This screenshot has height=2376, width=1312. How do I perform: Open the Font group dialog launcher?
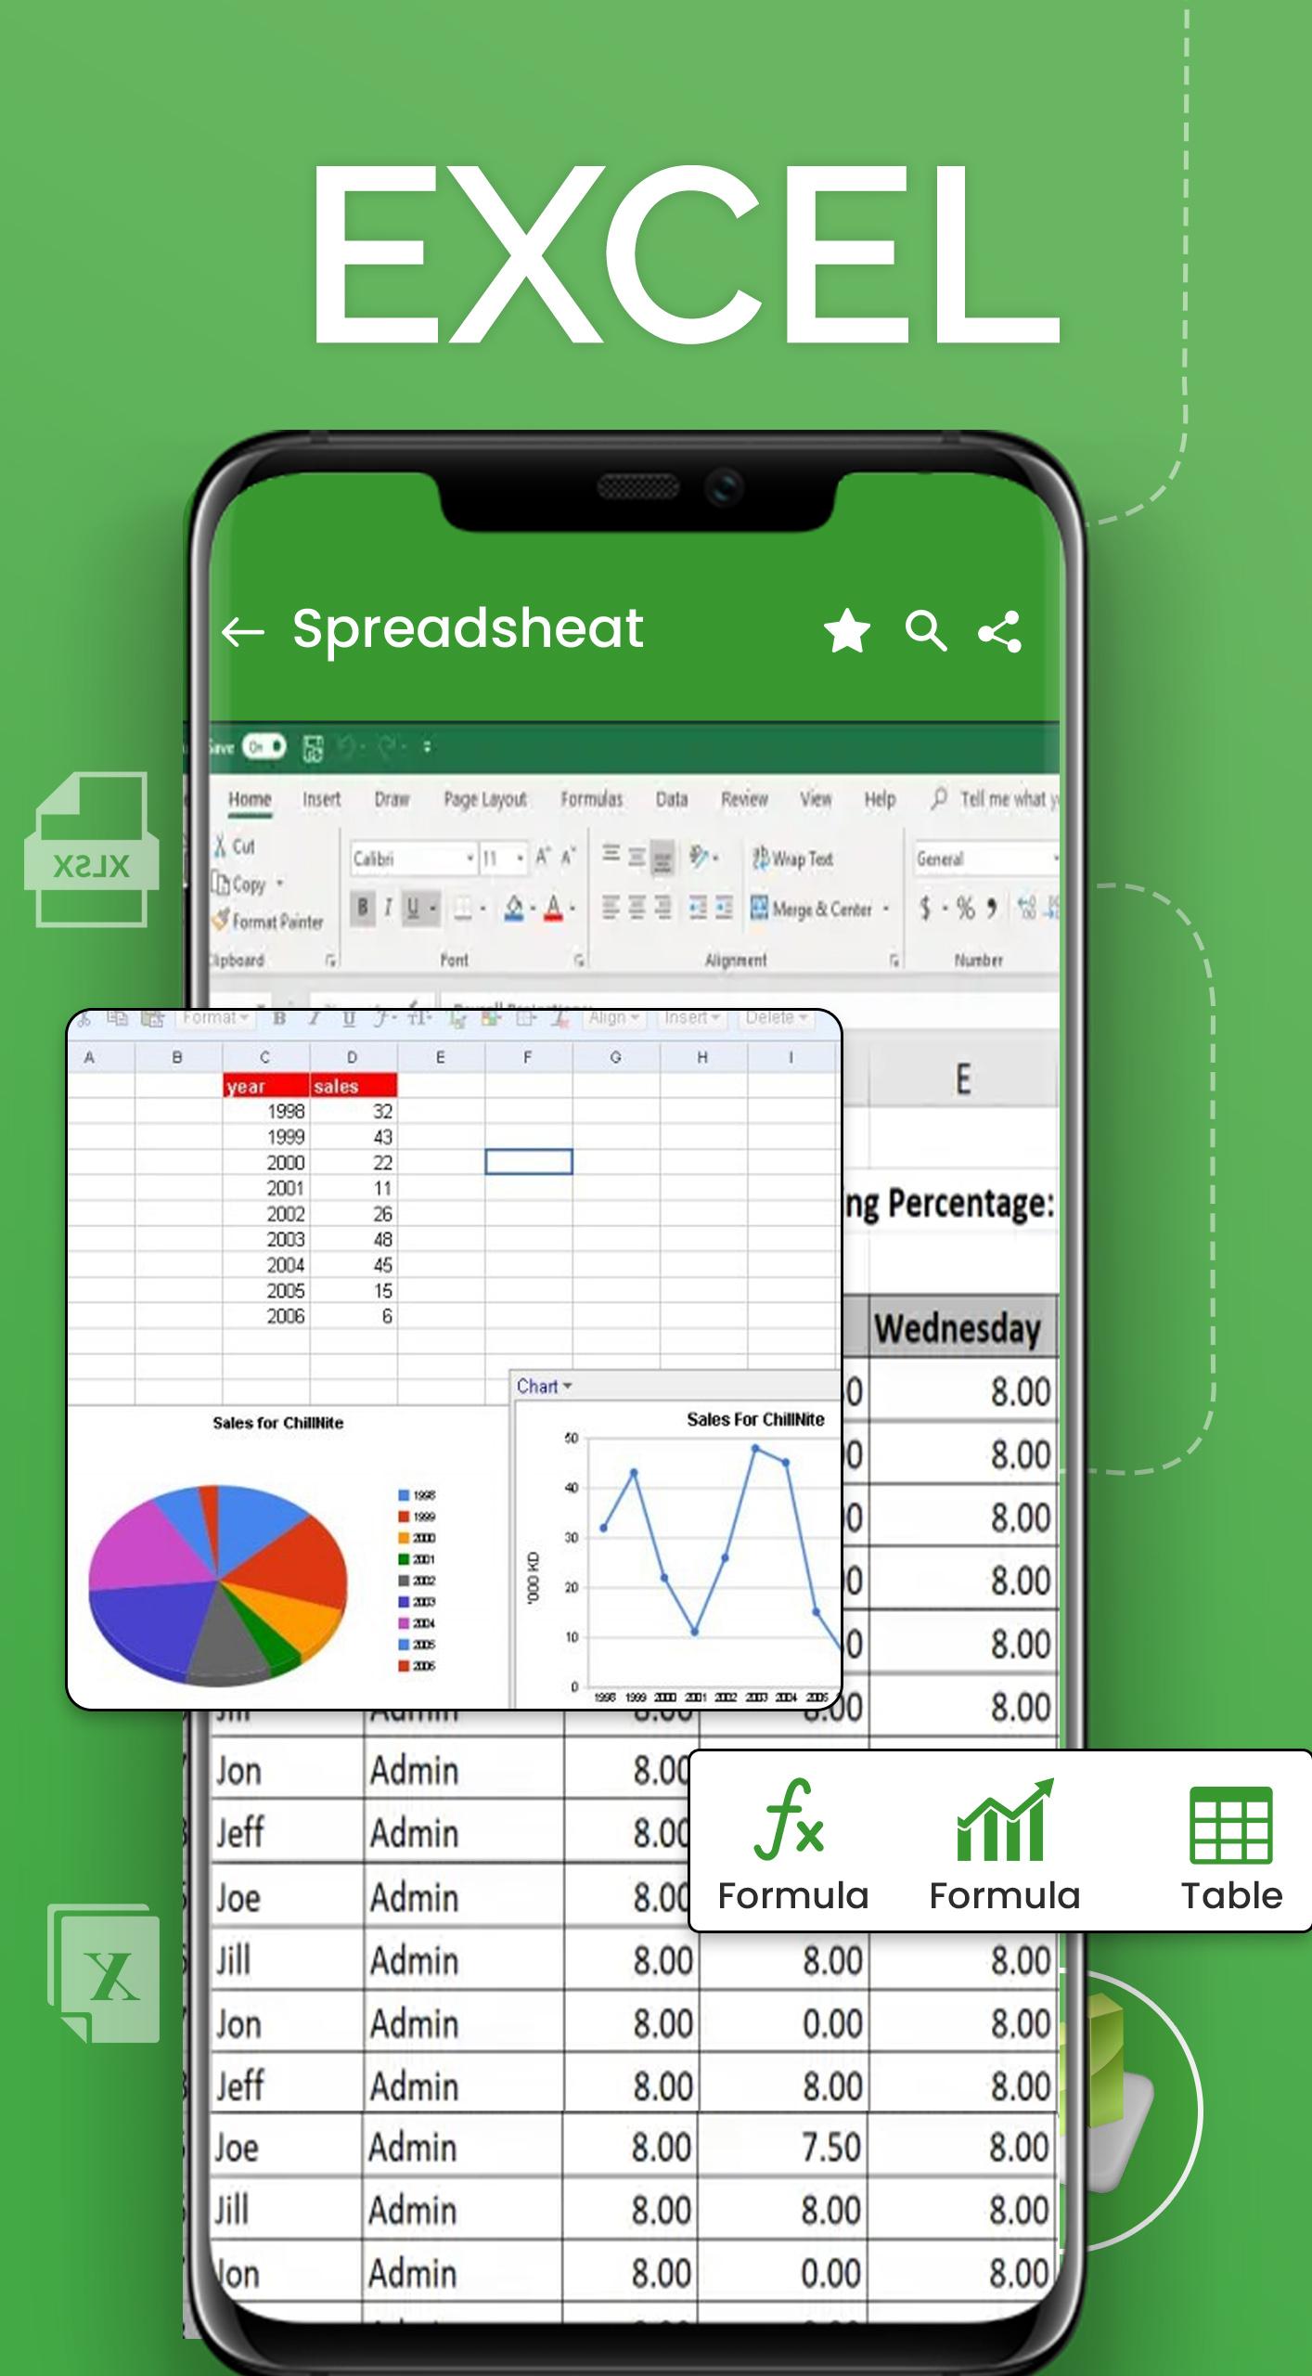tap(579, 961)
